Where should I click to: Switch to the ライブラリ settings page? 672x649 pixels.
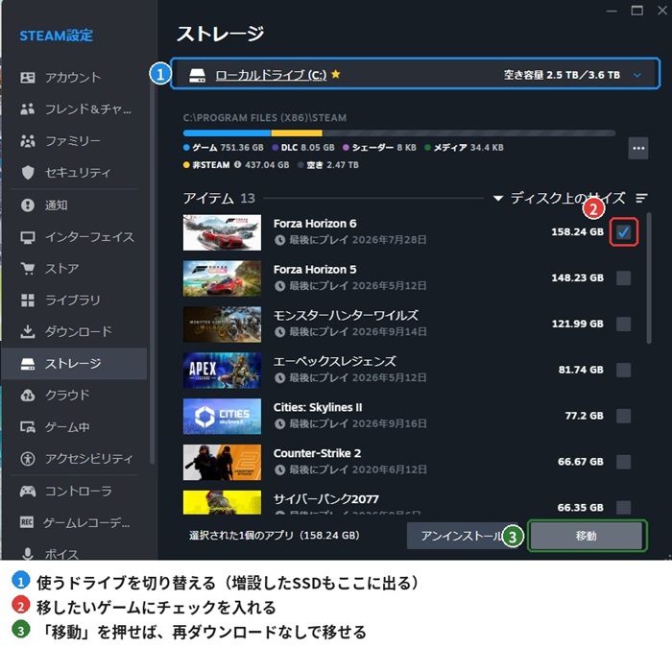74,300
